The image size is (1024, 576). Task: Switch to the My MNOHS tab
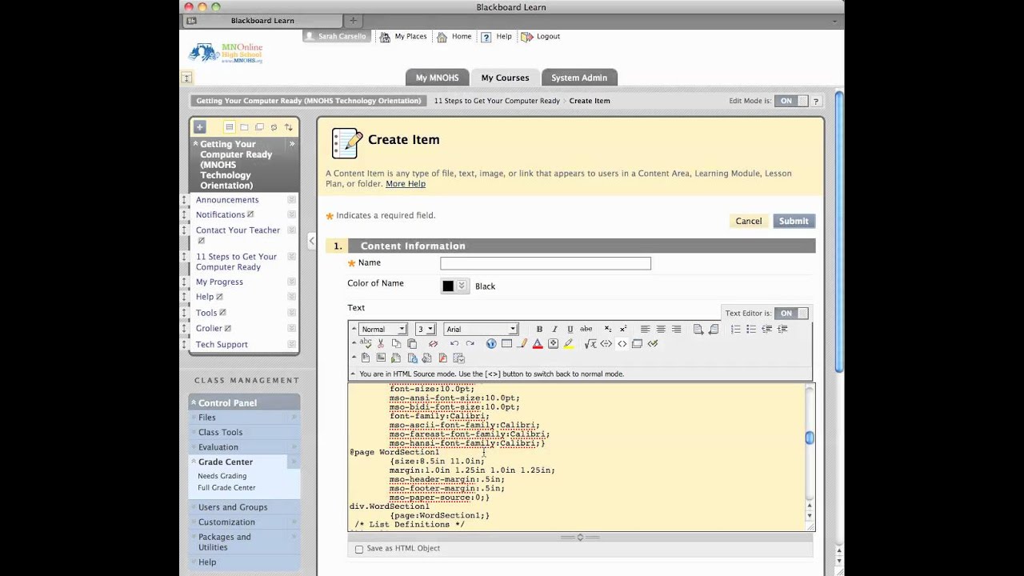tap(437, 78)
